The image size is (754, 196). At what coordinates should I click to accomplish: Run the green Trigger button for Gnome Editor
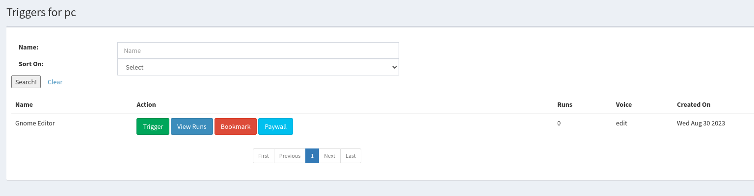[153, 126]
